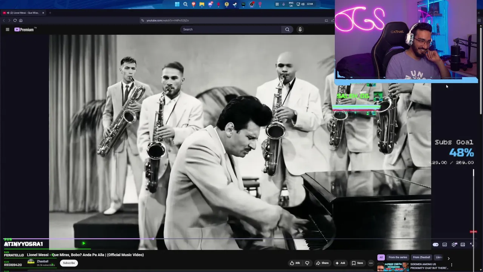Click the Ask button below the video
The image size is (483, 272).
pos(340,263)
